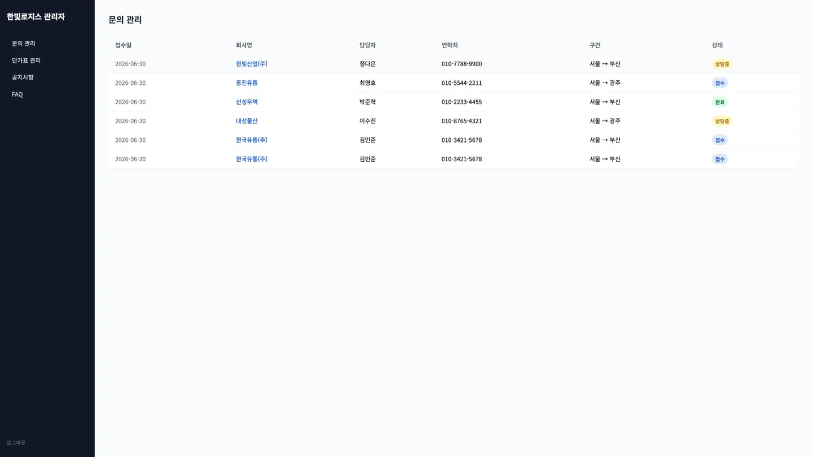The height and width of the screenshot is (457, 813).
Task: Click 접수 badge in 동진유통 row
Action: click(x=720, y=83)
